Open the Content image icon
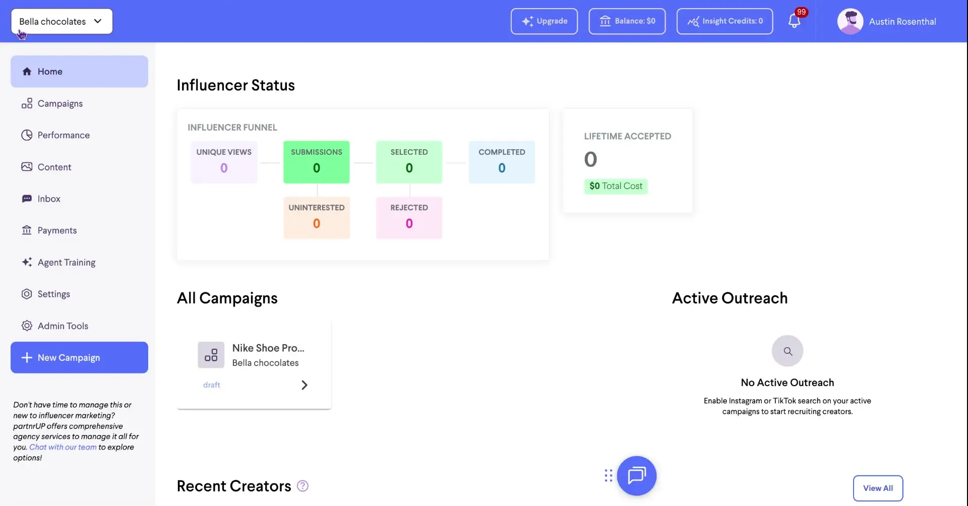The image size is (968, 506). pos(27,166)
